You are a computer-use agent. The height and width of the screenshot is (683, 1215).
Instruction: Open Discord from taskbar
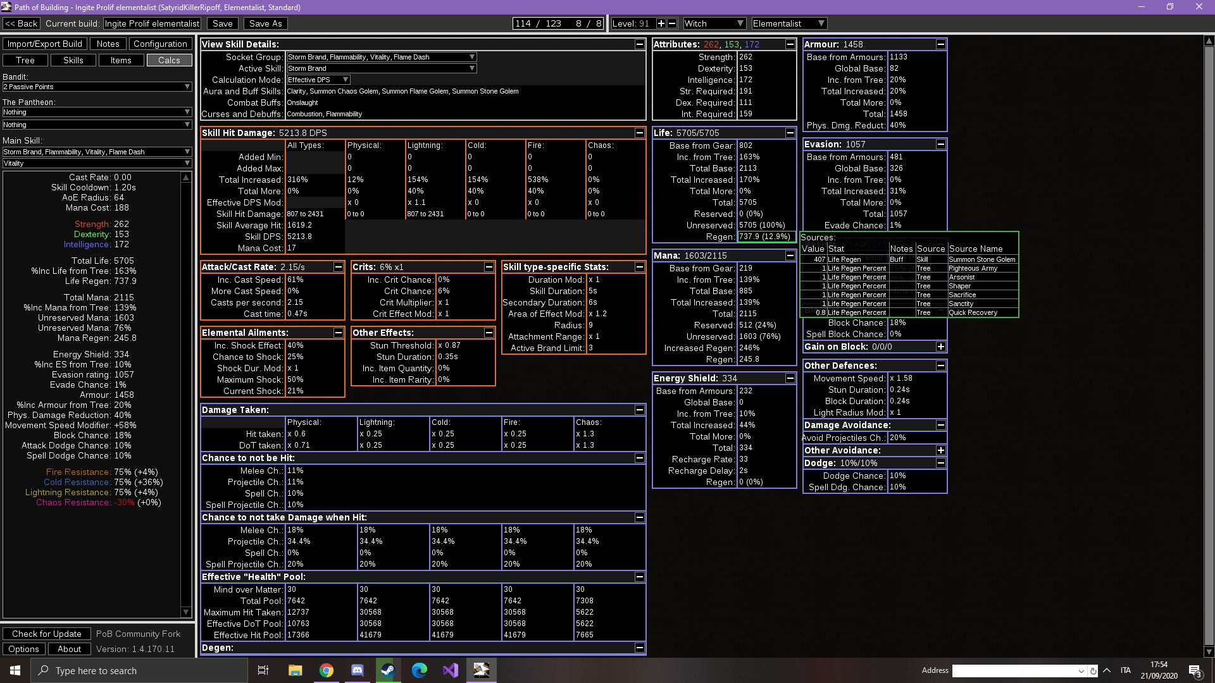(358, 670)
